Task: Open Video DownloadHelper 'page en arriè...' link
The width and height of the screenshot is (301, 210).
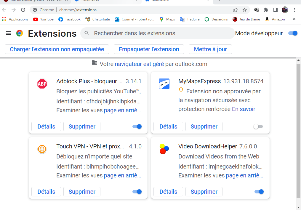Action: pyautogui.click(x=244, y=175)
